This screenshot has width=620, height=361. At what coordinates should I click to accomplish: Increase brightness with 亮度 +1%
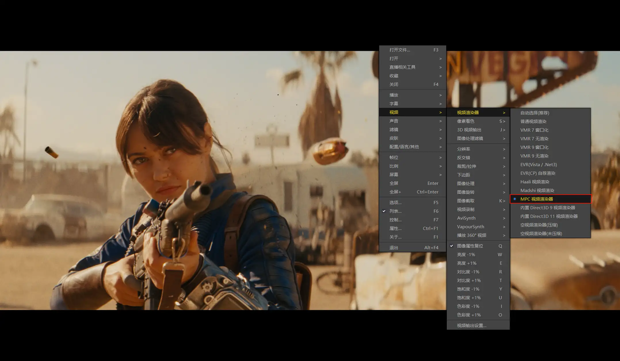(x=466, y=263)
